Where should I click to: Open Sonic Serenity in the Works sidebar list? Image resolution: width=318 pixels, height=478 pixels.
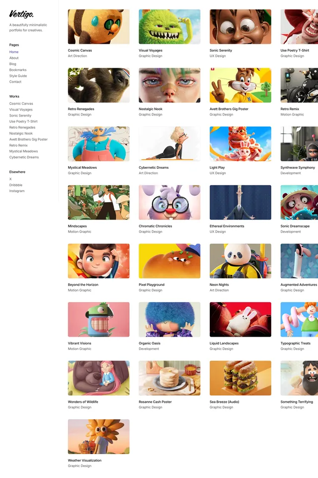[20, 116]
